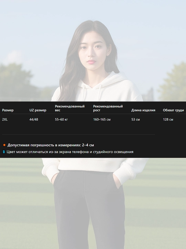Click the '128 см' chest value
Viewport: 186px width, 249px height.
click(x=168, y=119)
